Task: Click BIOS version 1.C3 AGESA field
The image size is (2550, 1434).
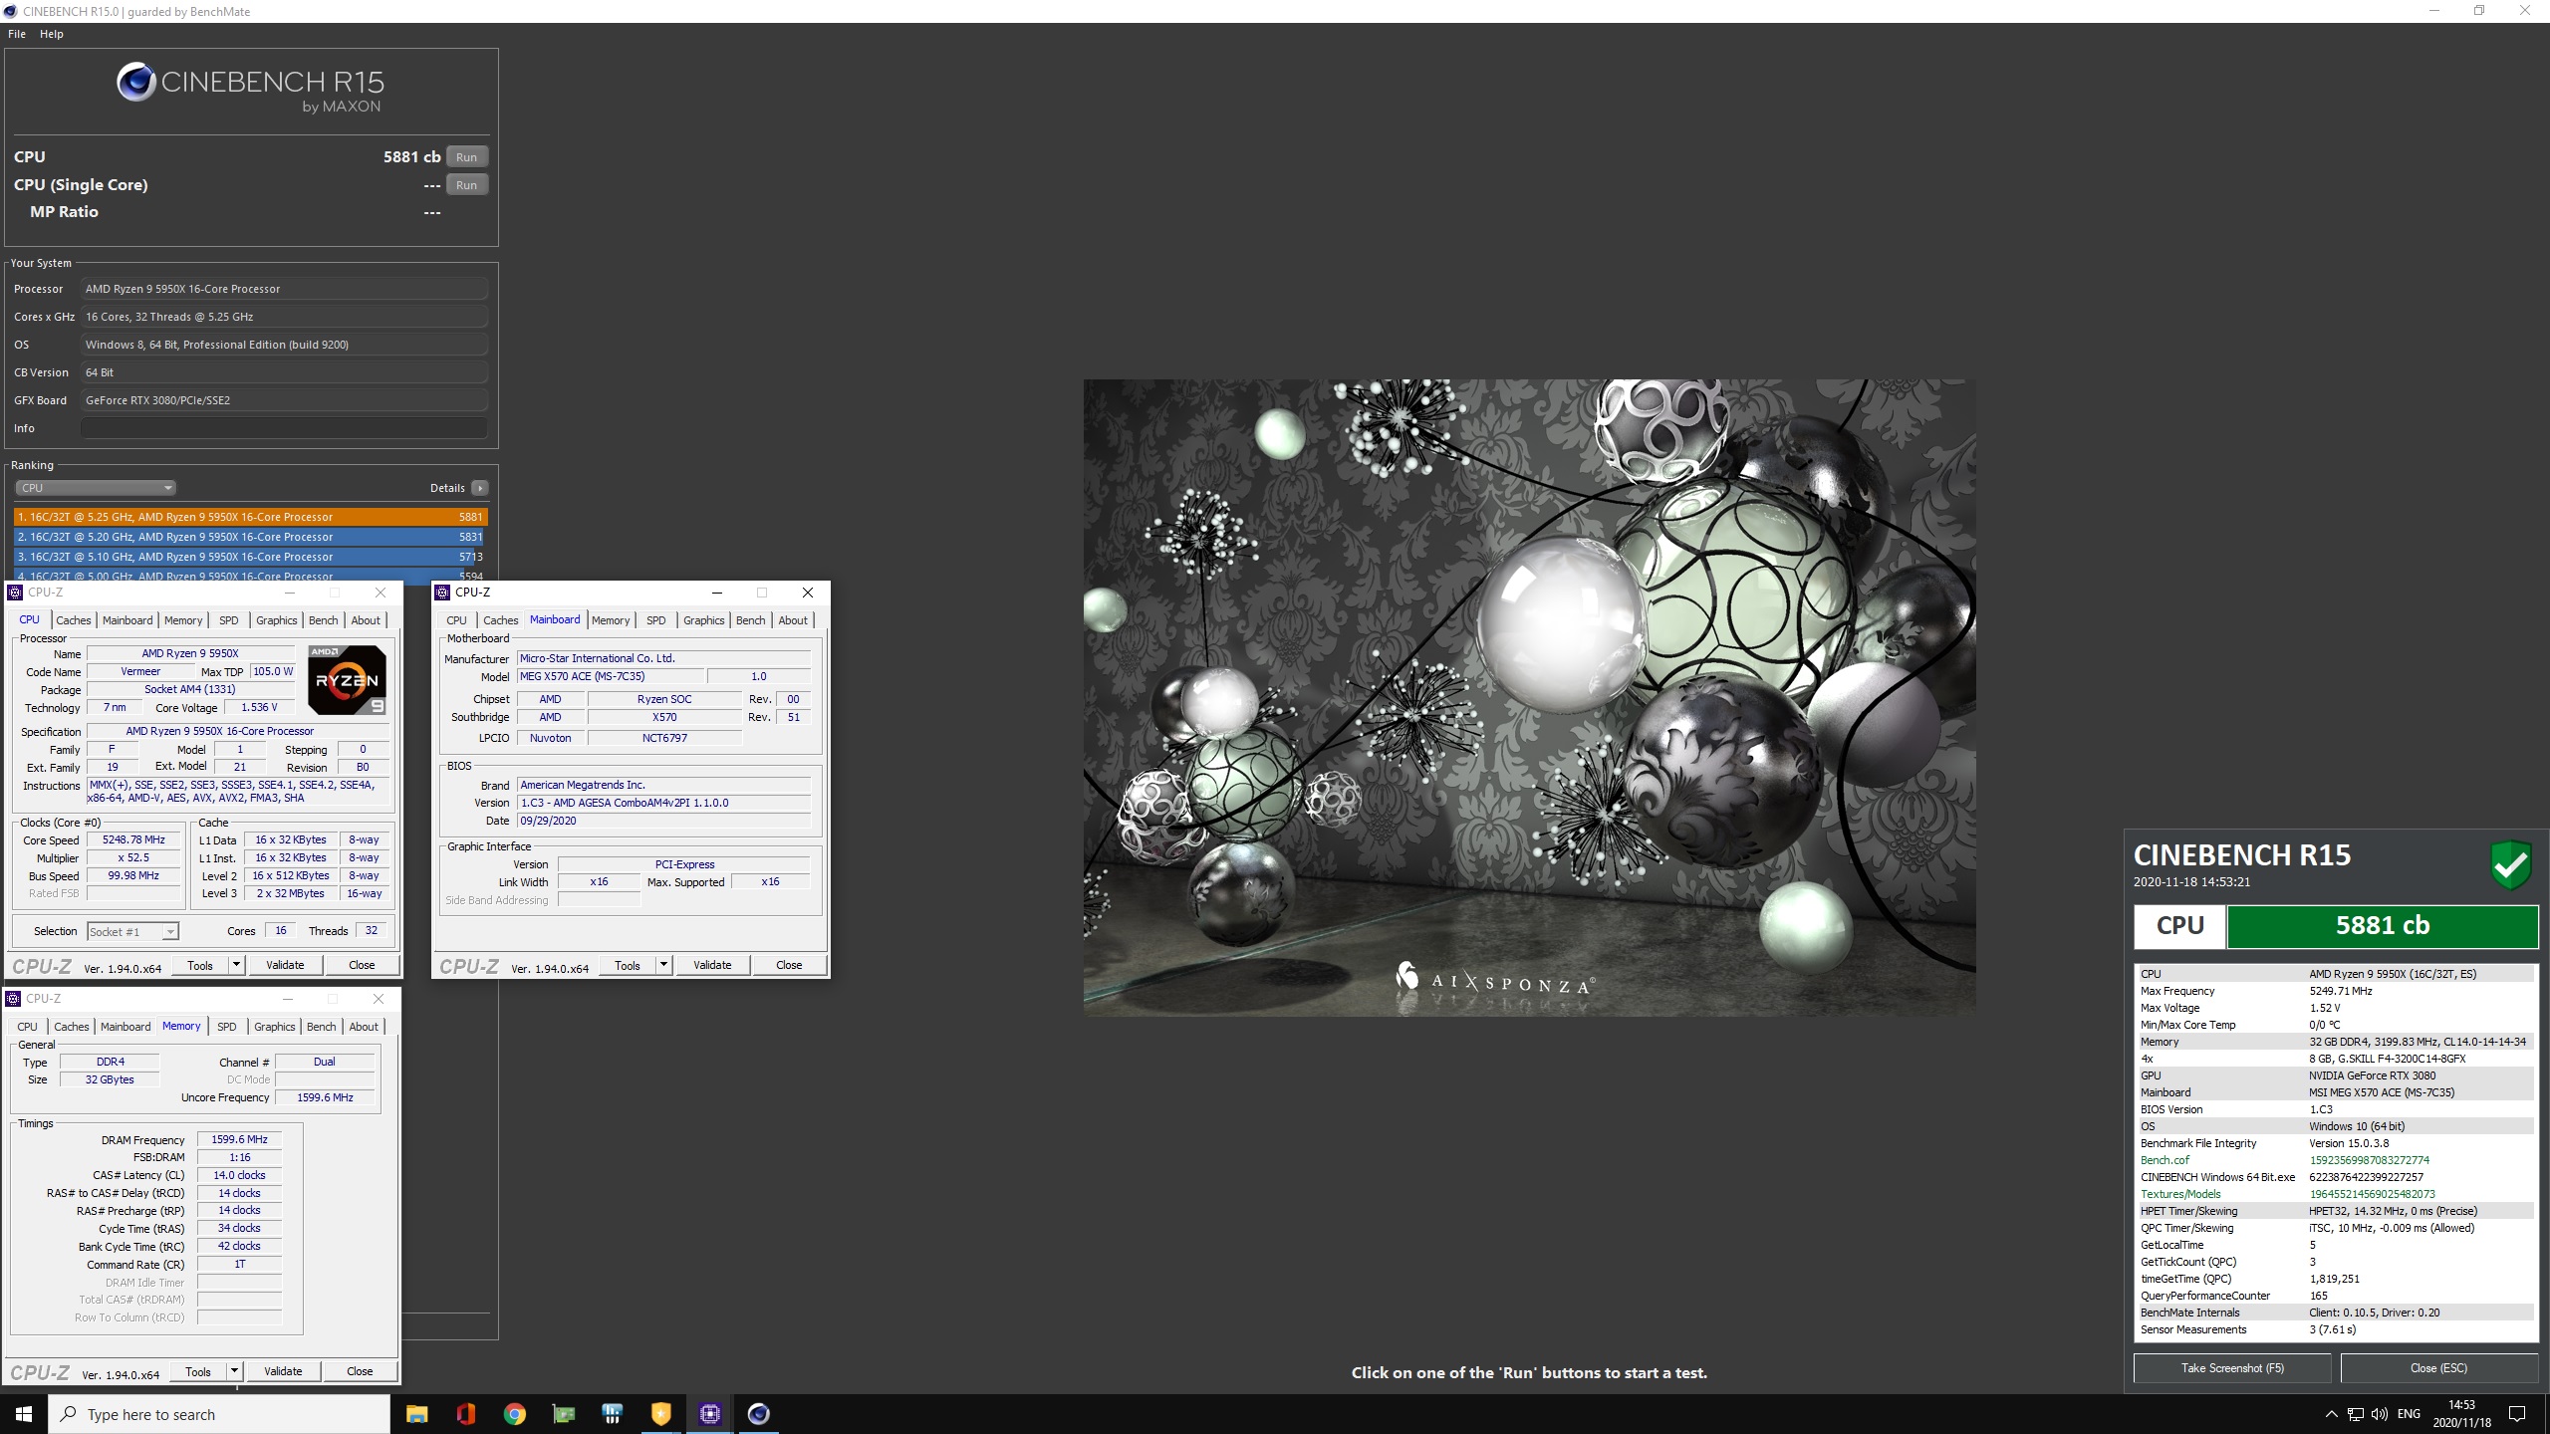Action: point(663,803)
